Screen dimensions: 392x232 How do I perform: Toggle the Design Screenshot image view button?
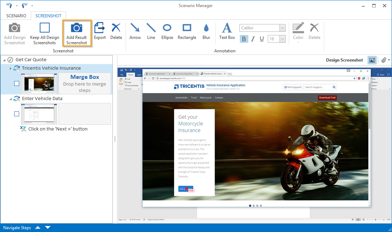pos(372,60)
